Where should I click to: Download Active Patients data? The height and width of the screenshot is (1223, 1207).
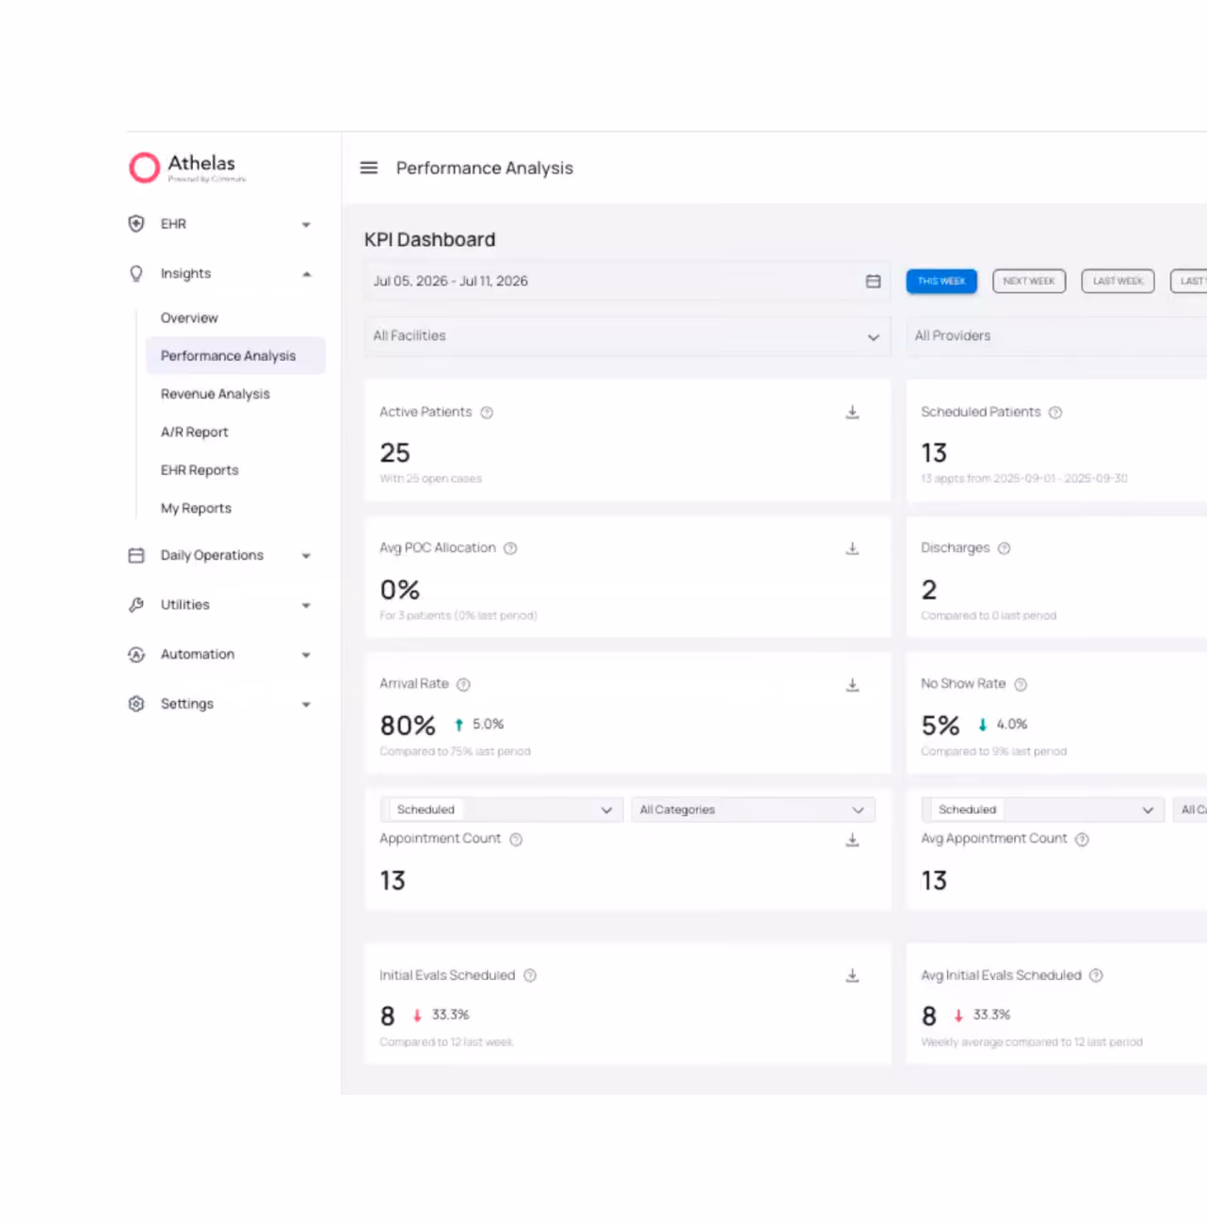click(852, 412)
